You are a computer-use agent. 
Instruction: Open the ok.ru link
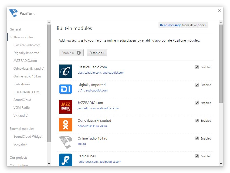(104, 126)
